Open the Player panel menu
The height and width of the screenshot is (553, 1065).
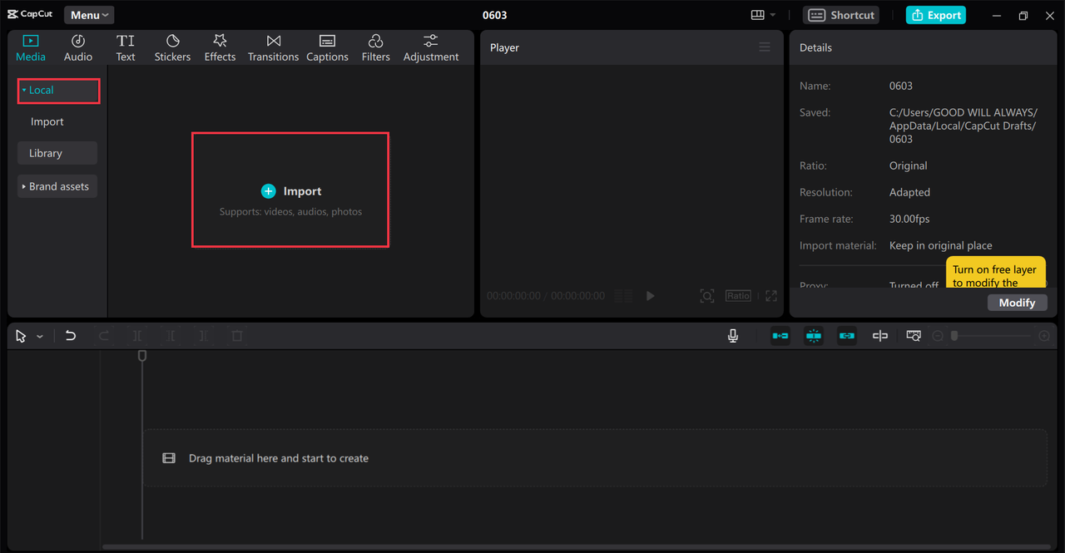tap(764, 47)
